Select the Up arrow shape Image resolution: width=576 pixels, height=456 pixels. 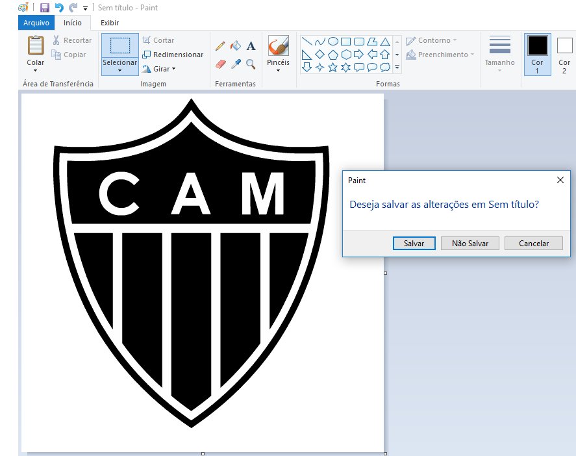coord(385,55)
